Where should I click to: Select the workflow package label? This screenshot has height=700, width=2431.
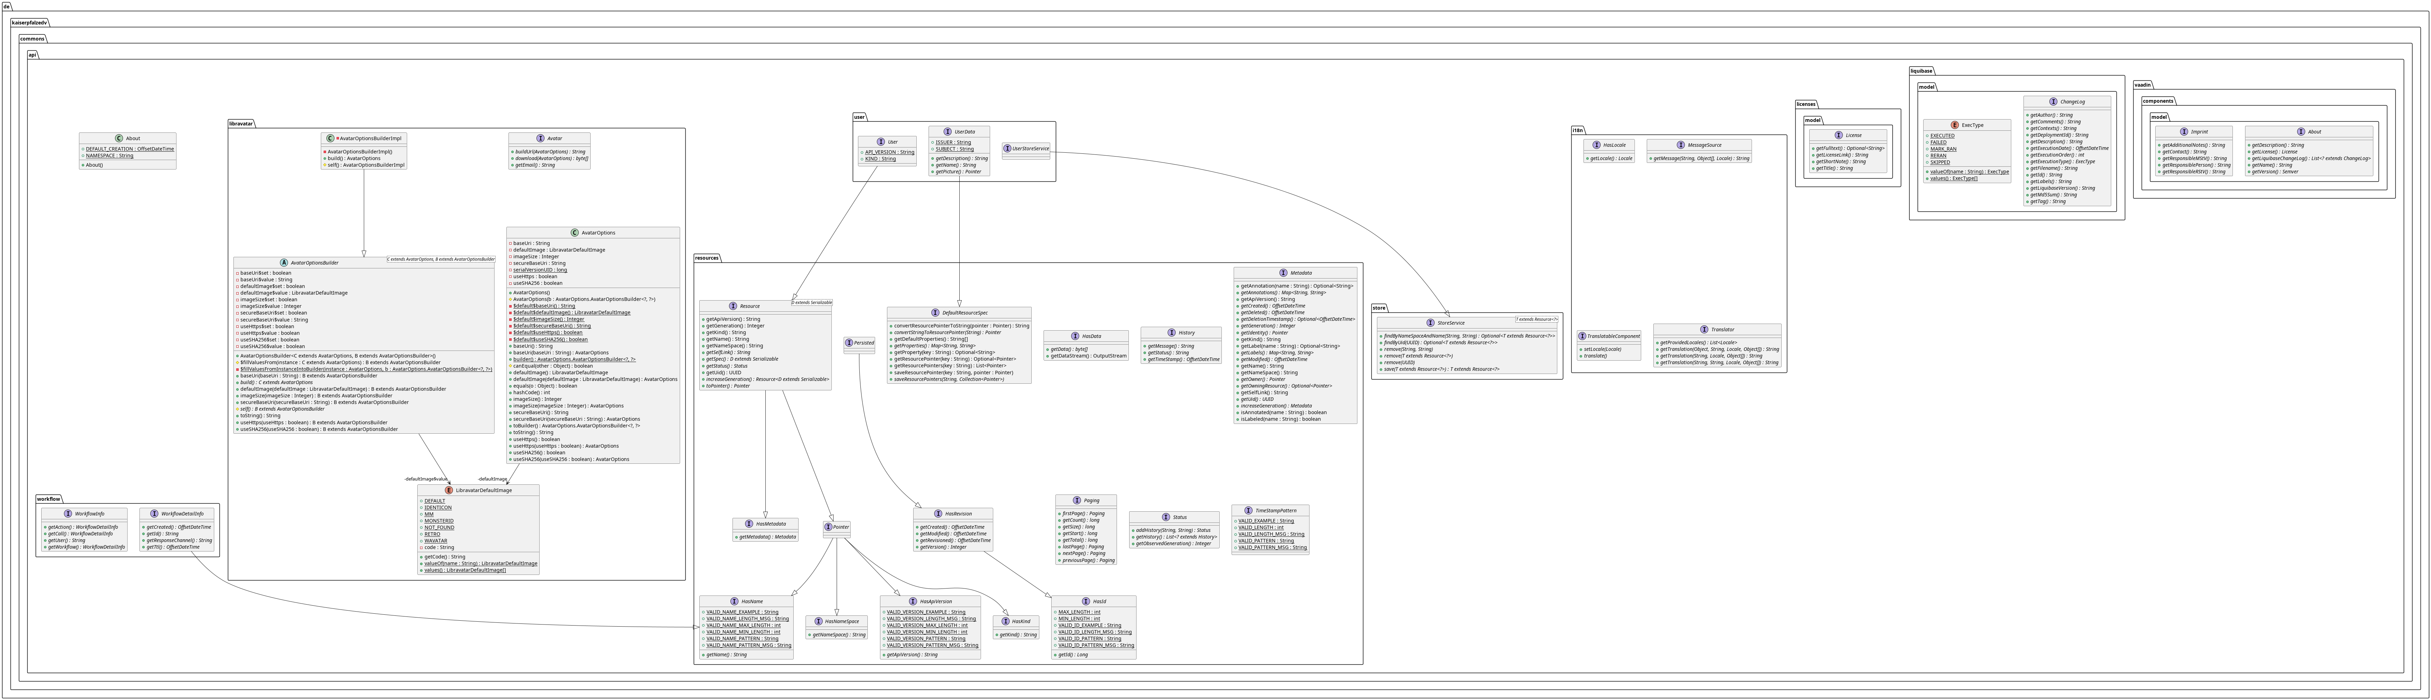click(x=49, y=499)
